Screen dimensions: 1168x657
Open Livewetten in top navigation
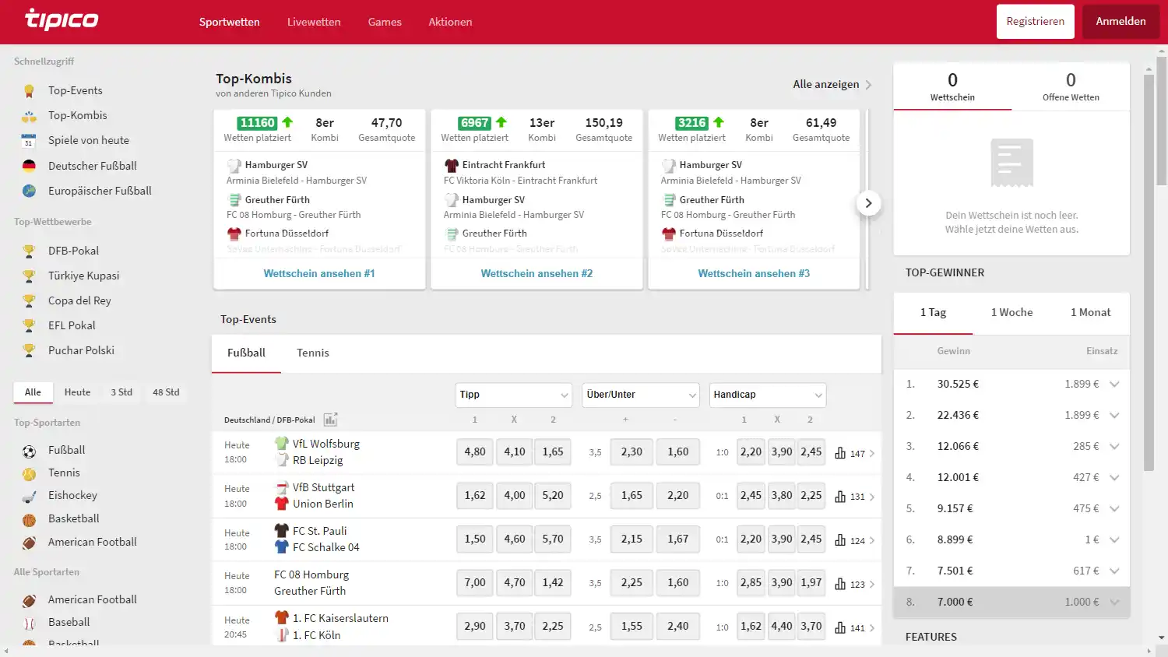click(x=314, y=22)
